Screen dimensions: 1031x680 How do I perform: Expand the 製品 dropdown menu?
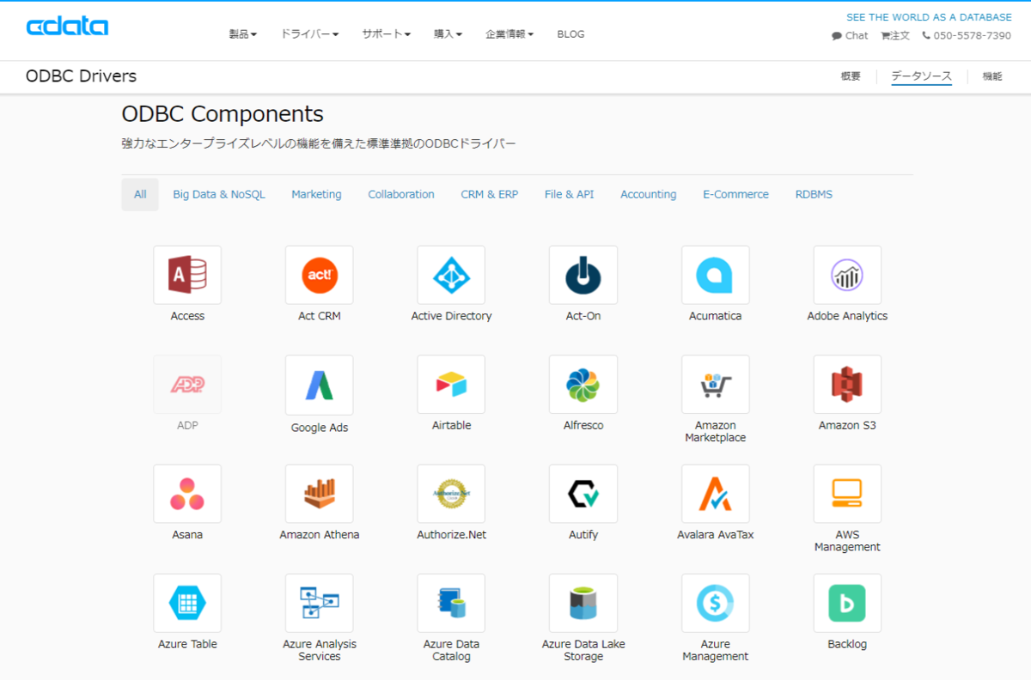[x=243, y=34]
